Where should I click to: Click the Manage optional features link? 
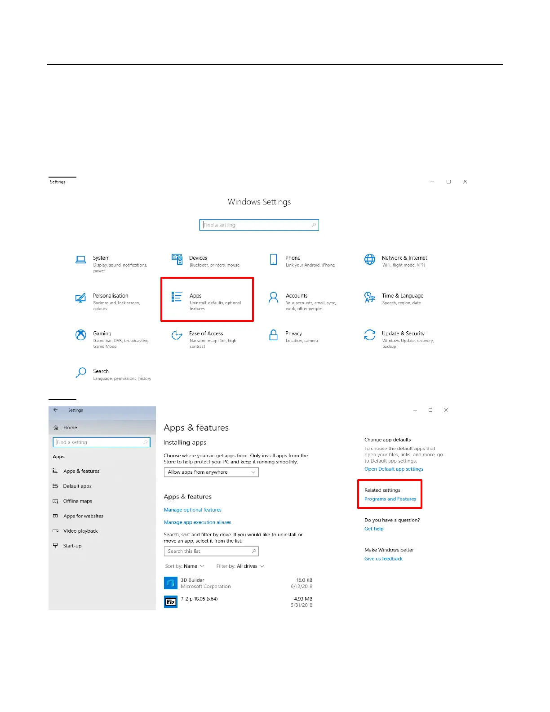192,510
